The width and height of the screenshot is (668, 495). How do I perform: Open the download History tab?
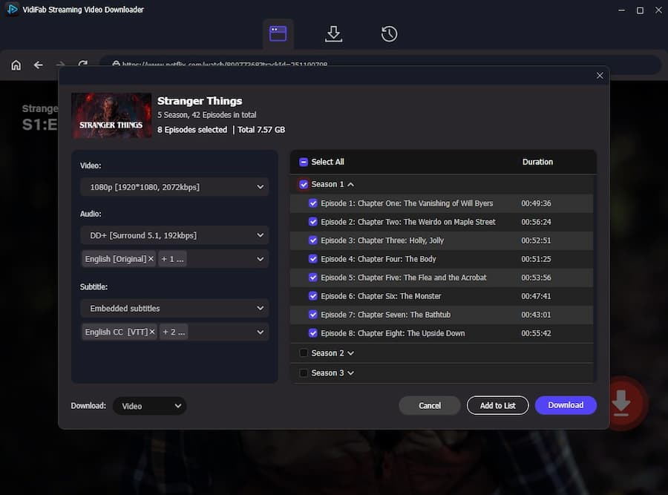[x=388, y=33]
